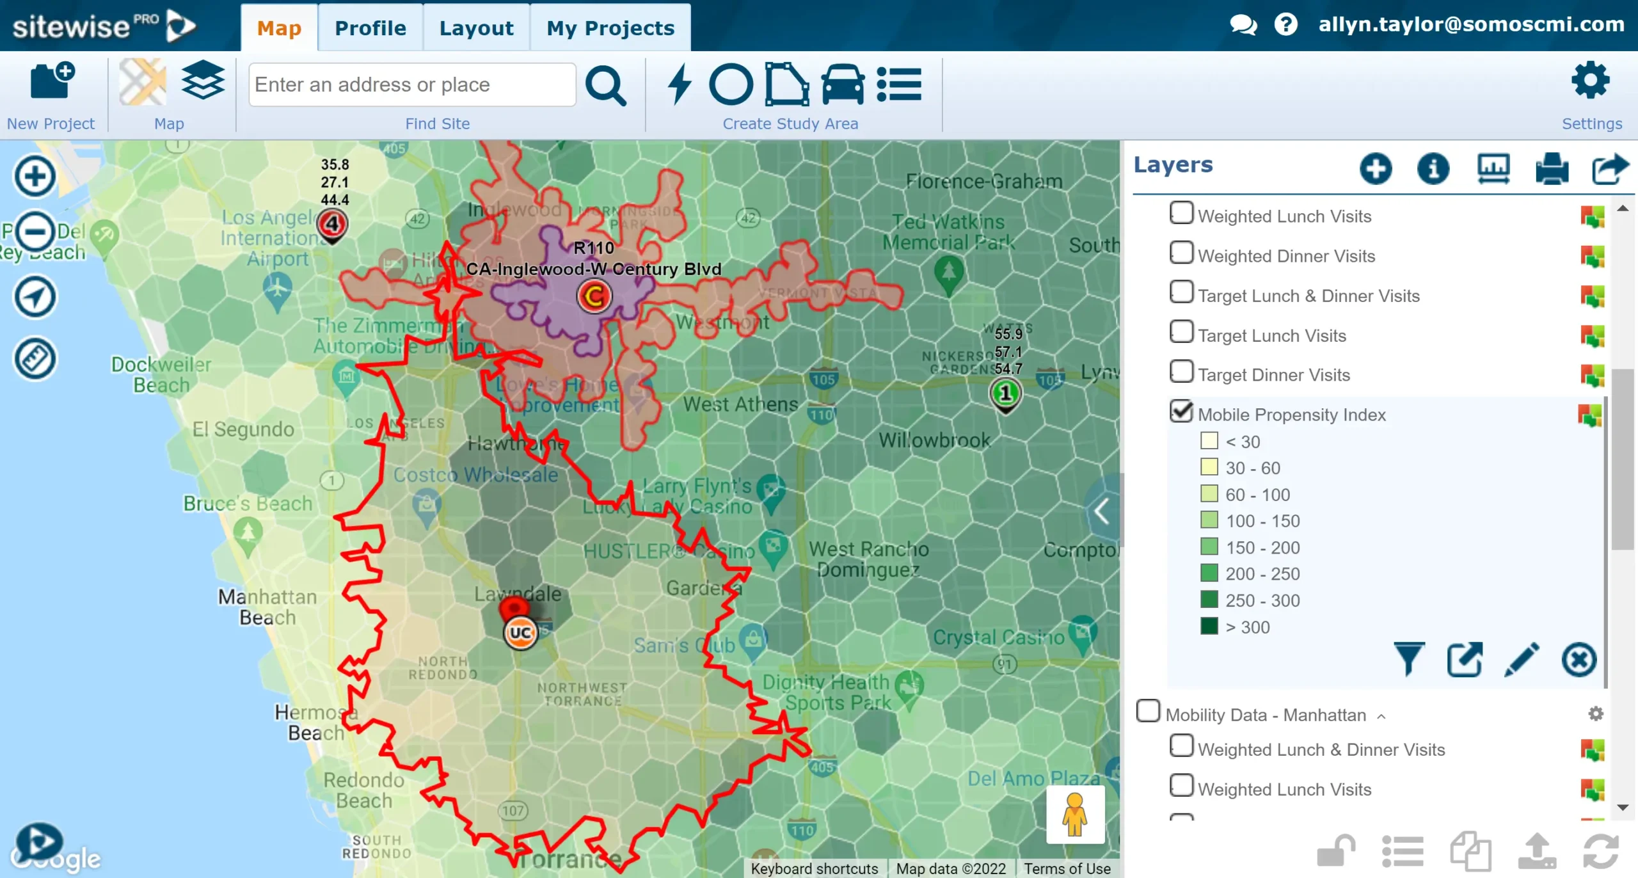Open thematic options for Mobile Propensity Index
Viewport: 1638px width, 878px height.
click(1590, 415)
